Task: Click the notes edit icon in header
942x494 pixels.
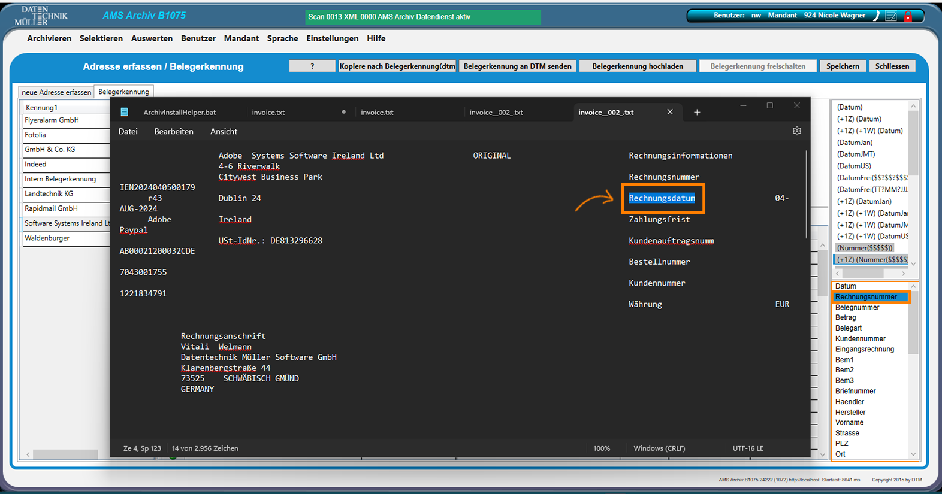Action: 891,16
